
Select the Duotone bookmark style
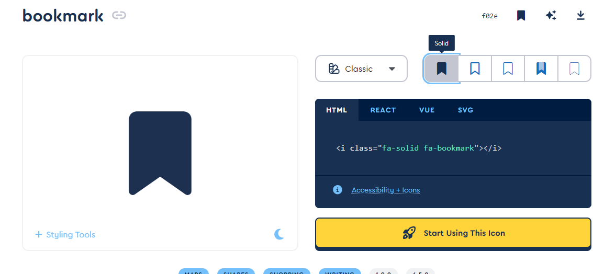541,68
